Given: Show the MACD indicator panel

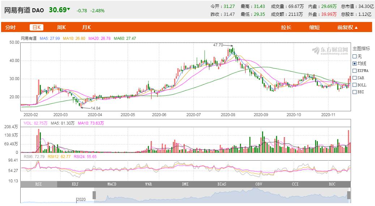Looking at the screenshot, I should click(112, 184).
